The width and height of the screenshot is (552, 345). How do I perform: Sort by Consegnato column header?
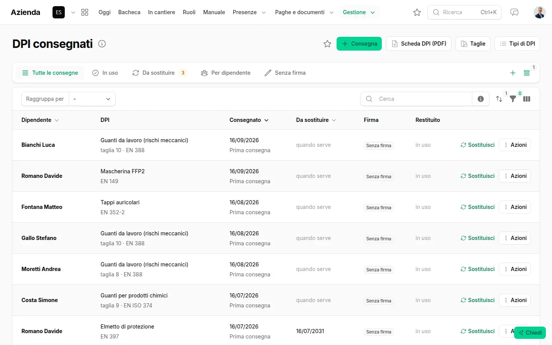coord(249,120)
